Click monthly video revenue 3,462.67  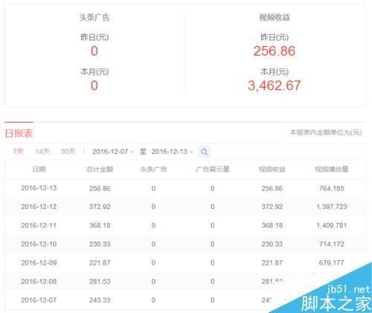tap(275, 85)
